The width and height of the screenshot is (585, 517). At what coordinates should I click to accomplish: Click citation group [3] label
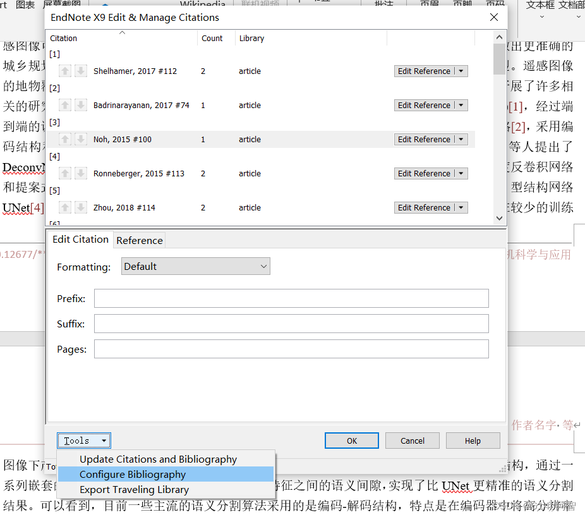click(54, 122)
